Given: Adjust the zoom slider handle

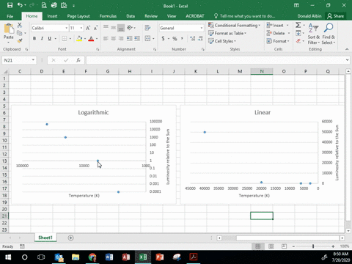Looking at the screenshot, I should (x=313, y=246).
